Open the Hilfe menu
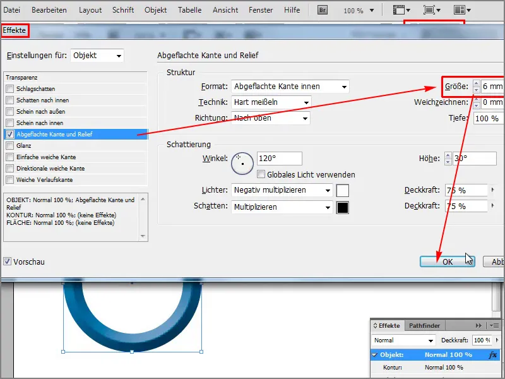This screenshot has width=505, height=379. click(292, 10)
